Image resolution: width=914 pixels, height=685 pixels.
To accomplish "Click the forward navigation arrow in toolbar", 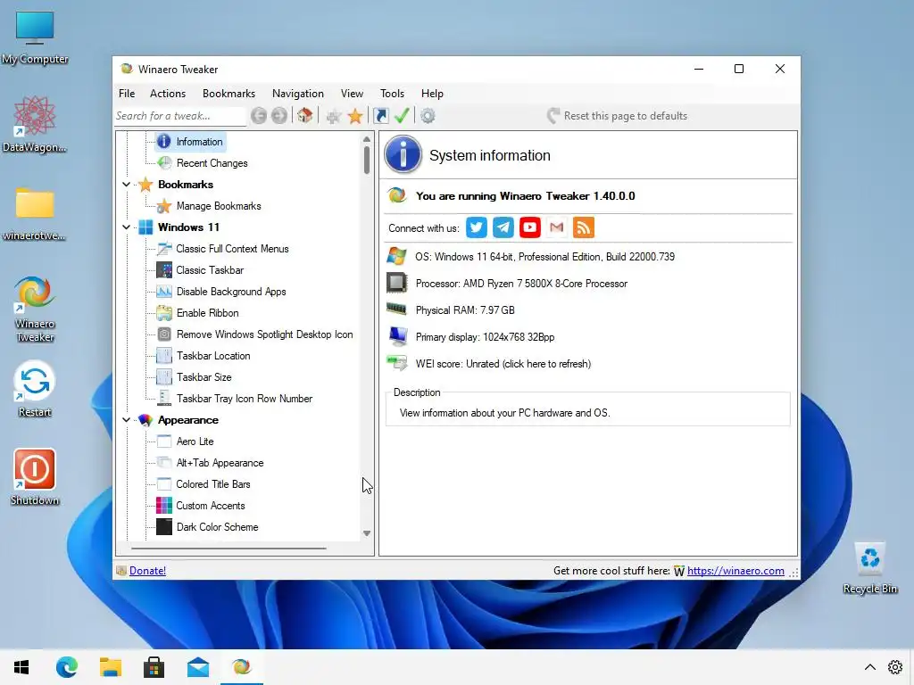I will (279, 116).
